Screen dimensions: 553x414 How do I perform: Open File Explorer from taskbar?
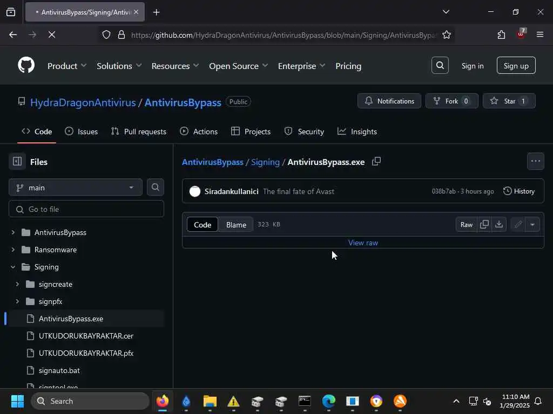pyautogui.click(x=210, y=401)
